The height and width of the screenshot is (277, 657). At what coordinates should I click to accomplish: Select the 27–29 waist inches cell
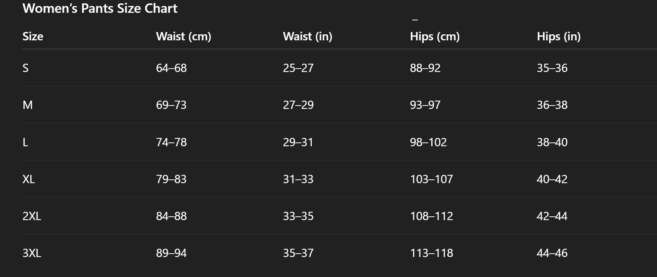(298, 105)
